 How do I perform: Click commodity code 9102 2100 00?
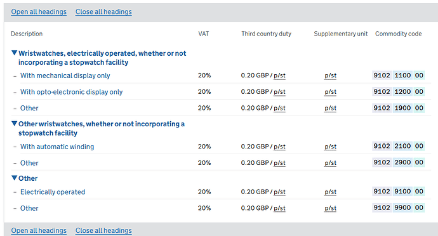point(399,146)
